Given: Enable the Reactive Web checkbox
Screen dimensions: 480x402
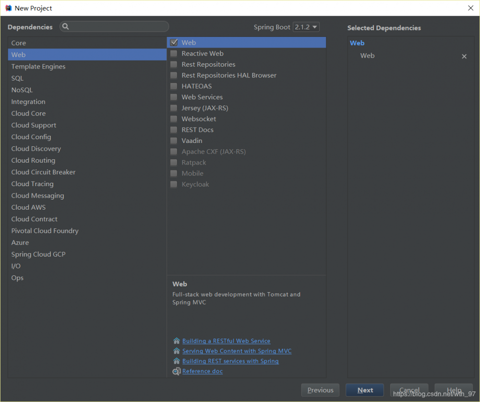Looking at the screenshot, I should click(x=174, y=54).
